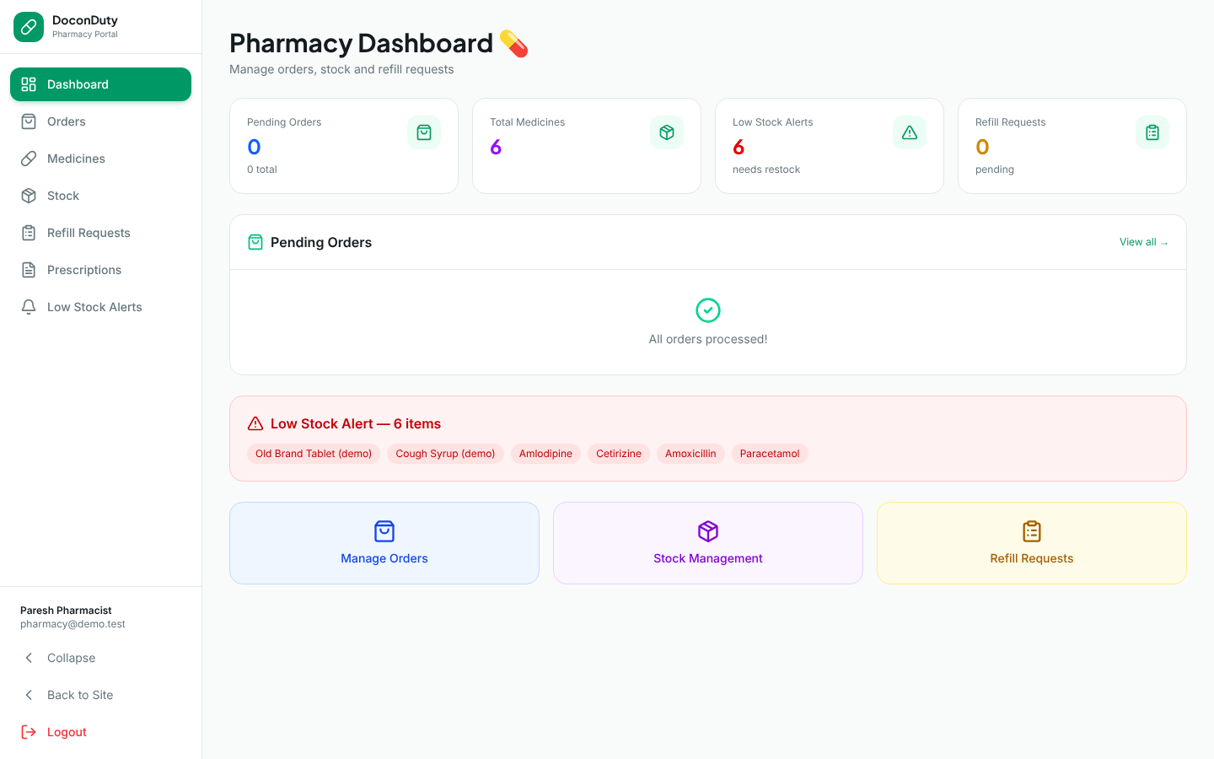Click the dashboard grid icon in sidebar
The height and width of the screenshot is (759, 1214).
[29, 84]
